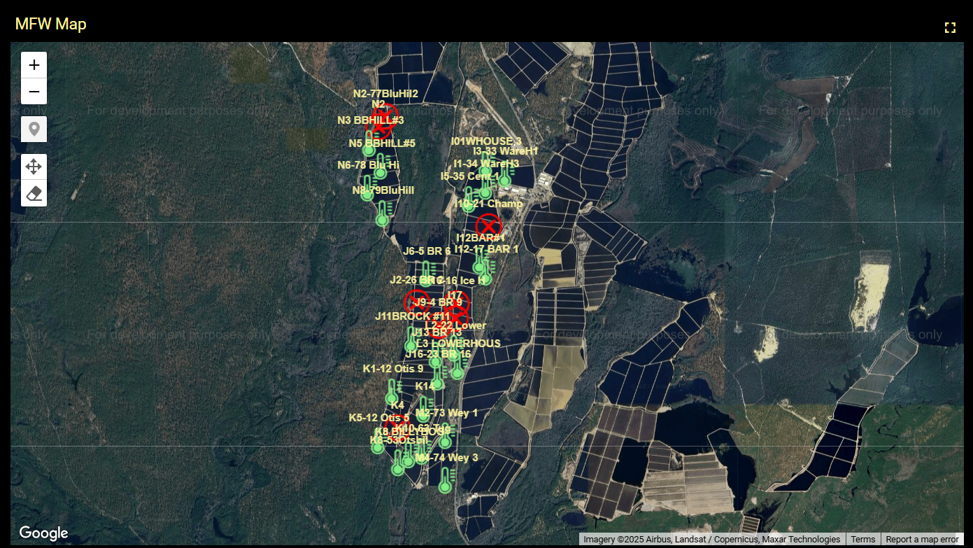Click Report a map error
This screenshot has height=548, width=973.
click(x=921, y=540)
